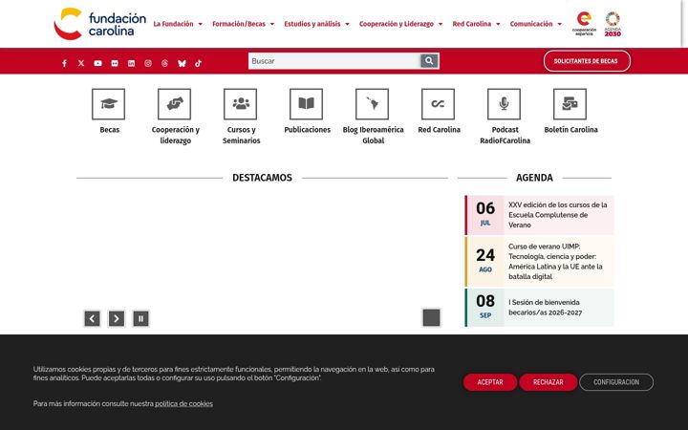Pause the Destacamos slideshow
Viewport: 688px width, 430px height.
(x=140, y=318)
